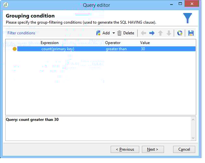Click the query text area scrollbar down arrow
The width and height of the screenshot is (205, 163).
tap(193, 138)
